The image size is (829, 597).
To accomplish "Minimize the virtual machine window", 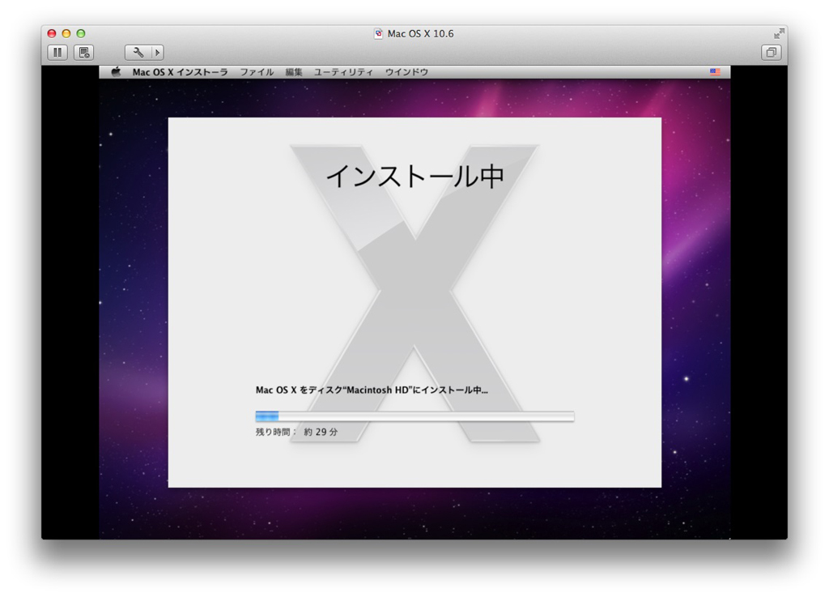I will (x=66, y=34).
